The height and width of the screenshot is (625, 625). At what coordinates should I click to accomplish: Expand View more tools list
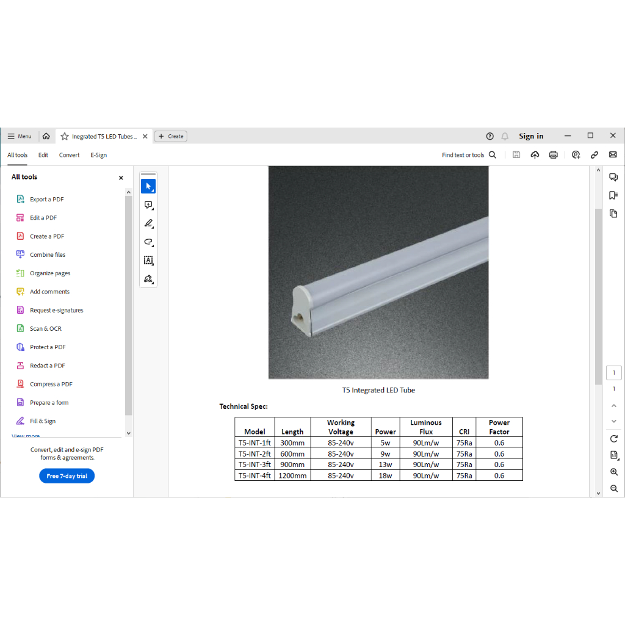pyautogui.click(x=26, y=436)
